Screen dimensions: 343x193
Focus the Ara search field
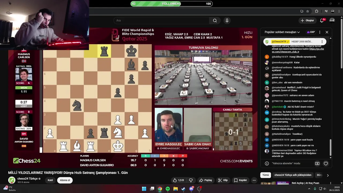point(161,21)
